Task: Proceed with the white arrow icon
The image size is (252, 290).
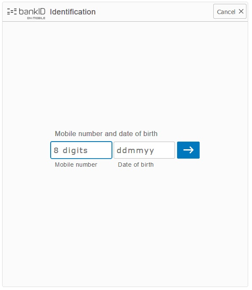Action: pos(189,150)
